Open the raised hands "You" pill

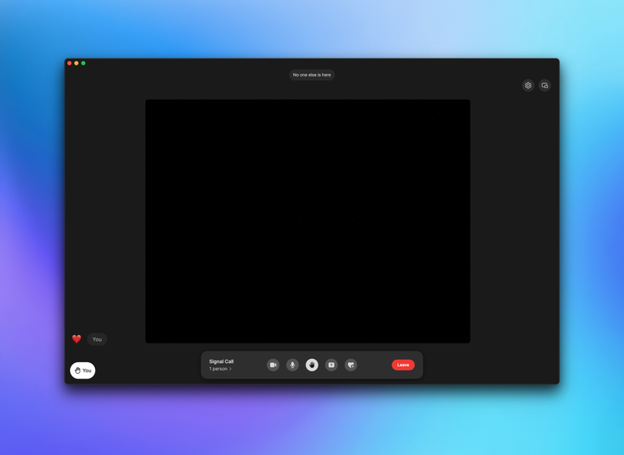point(83,371)
